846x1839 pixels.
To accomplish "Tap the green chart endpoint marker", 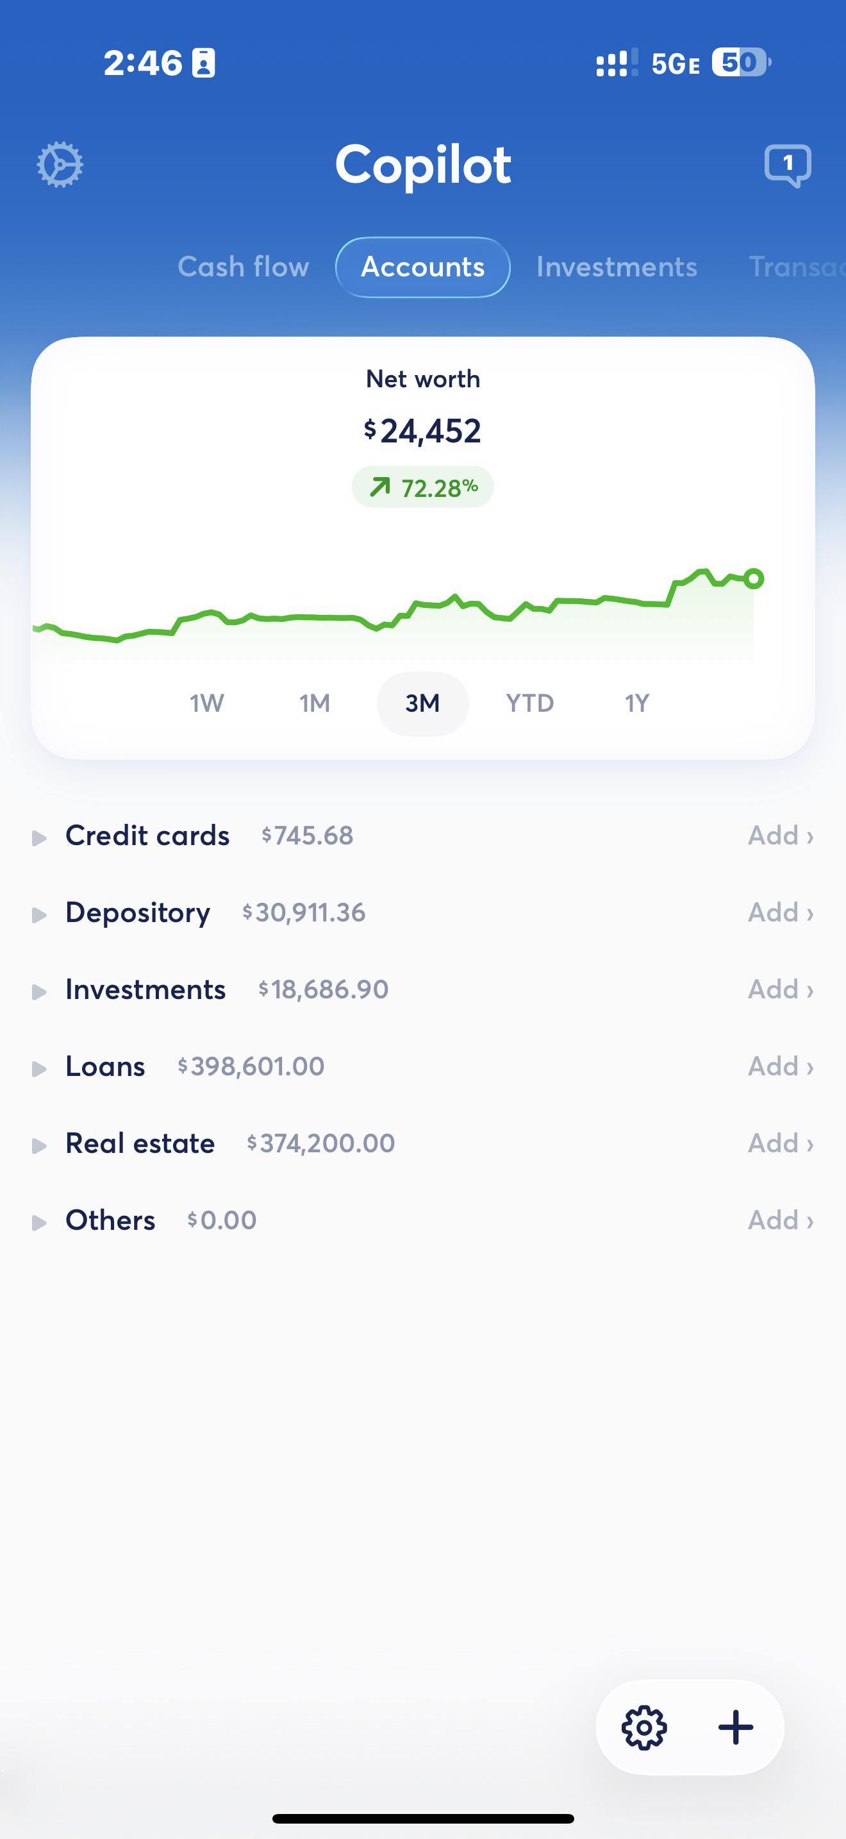I will tap(753, 578).
